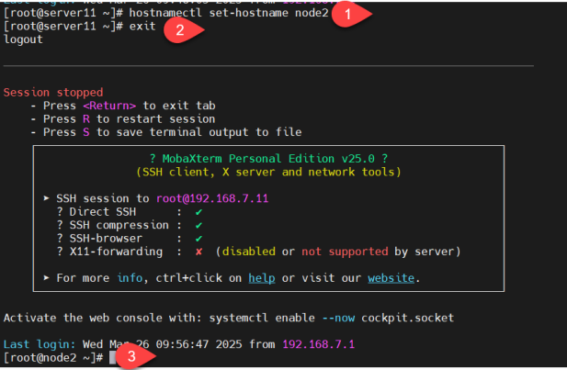This screenshot has height=370, width=567.
Task: Click the red Session stopped message
Action: (x=49, y=93)
